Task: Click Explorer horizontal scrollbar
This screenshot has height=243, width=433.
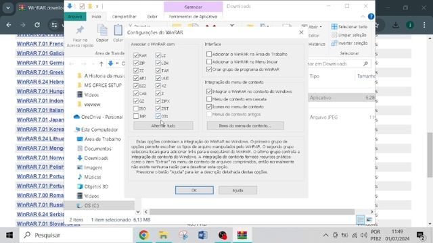Action: tap(252, 212)
